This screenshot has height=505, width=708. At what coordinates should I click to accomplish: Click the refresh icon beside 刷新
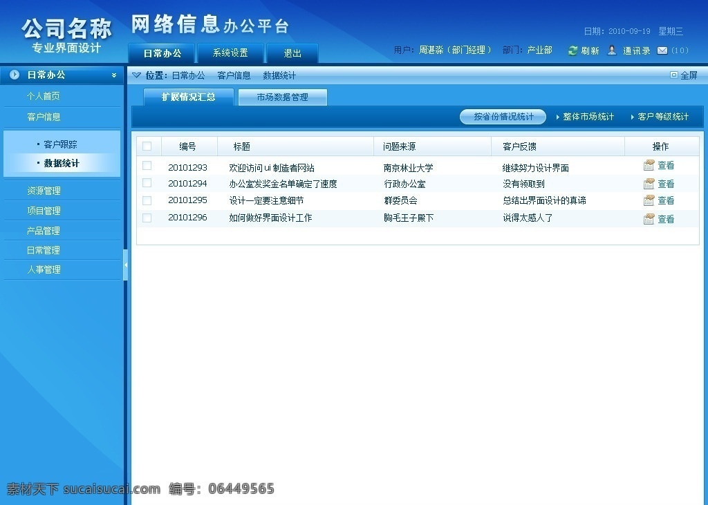(572, 50)
